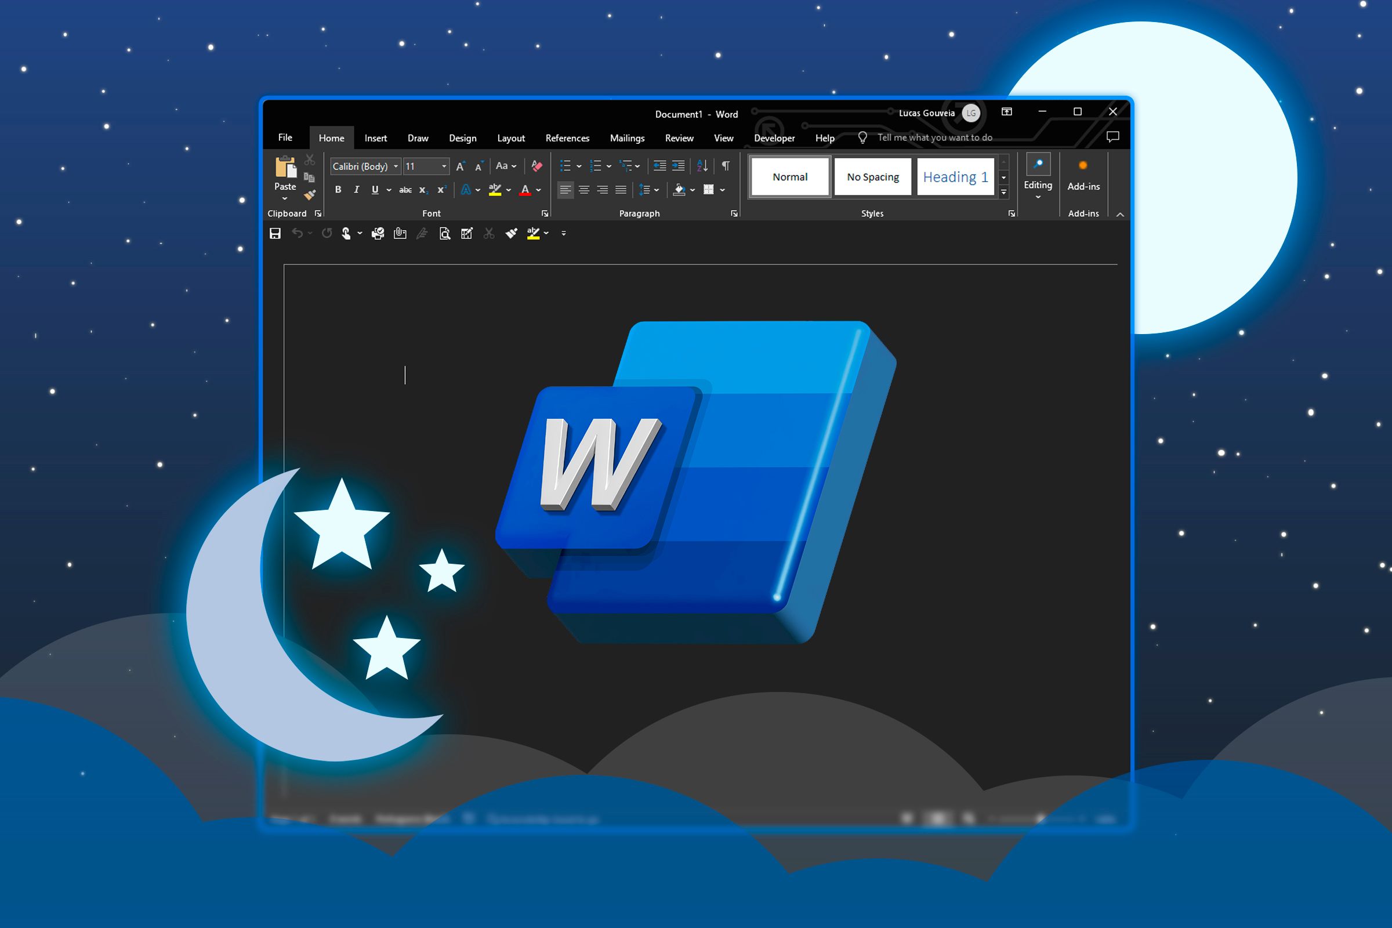Open the Paragraph dialog launcher

tap(734, 213)
